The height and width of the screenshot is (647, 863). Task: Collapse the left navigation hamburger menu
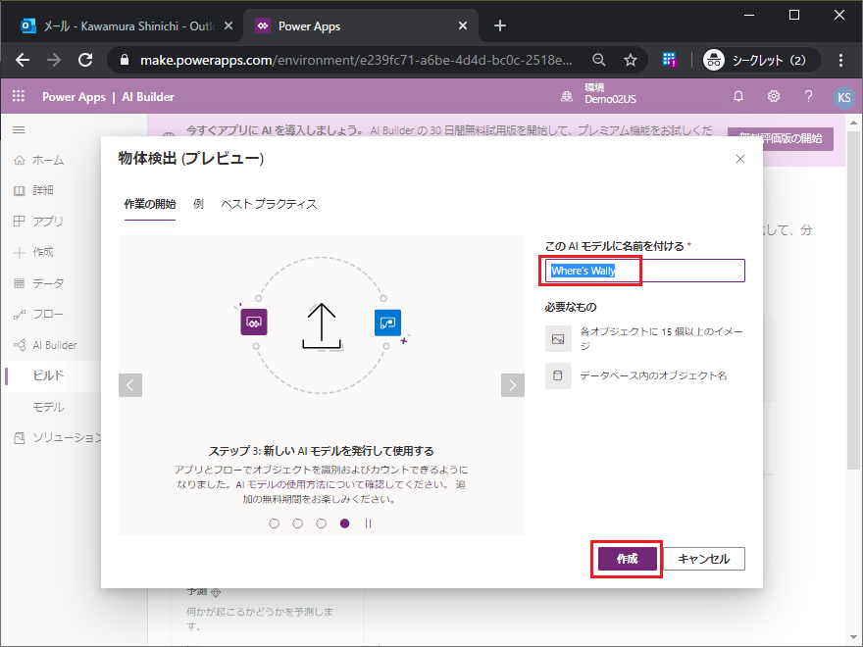click(19, 129)
